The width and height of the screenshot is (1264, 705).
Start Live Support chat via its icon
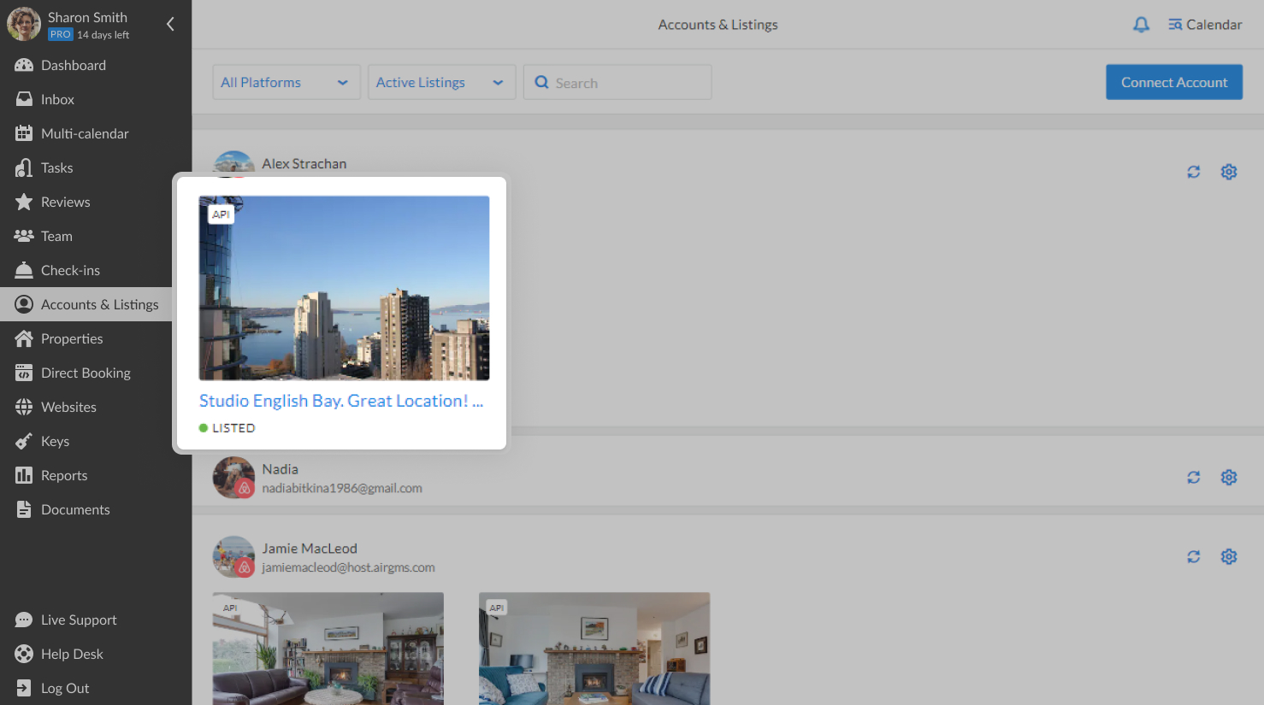pos(23,620)
